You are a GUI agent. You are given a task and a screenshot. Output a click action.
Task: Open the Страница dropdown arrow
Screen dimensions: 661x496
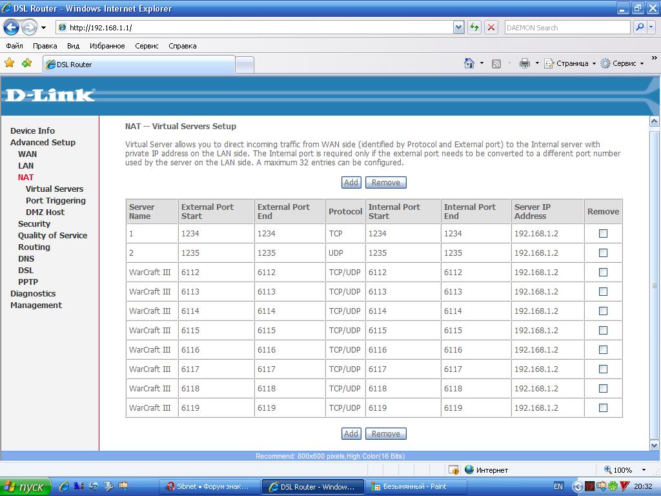click(x=594, y=64)
